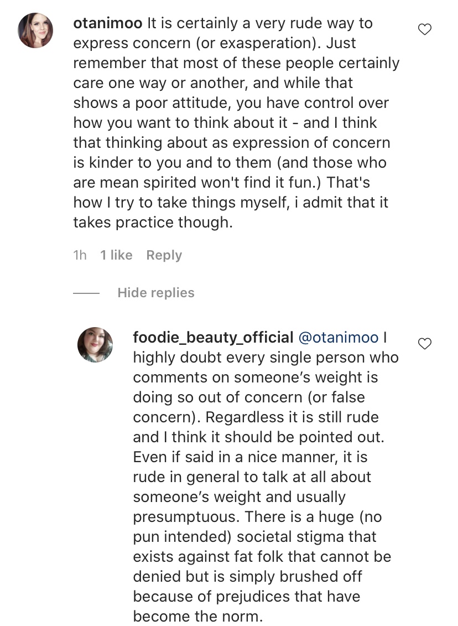Screen dimensions: 458x626
Task: Open the @otanimoo mention link
Action: [x=339, y=338]
